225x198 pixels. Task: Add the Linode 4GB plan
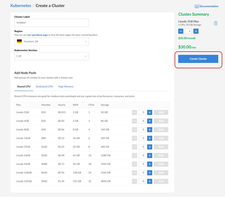coord(161,121)
